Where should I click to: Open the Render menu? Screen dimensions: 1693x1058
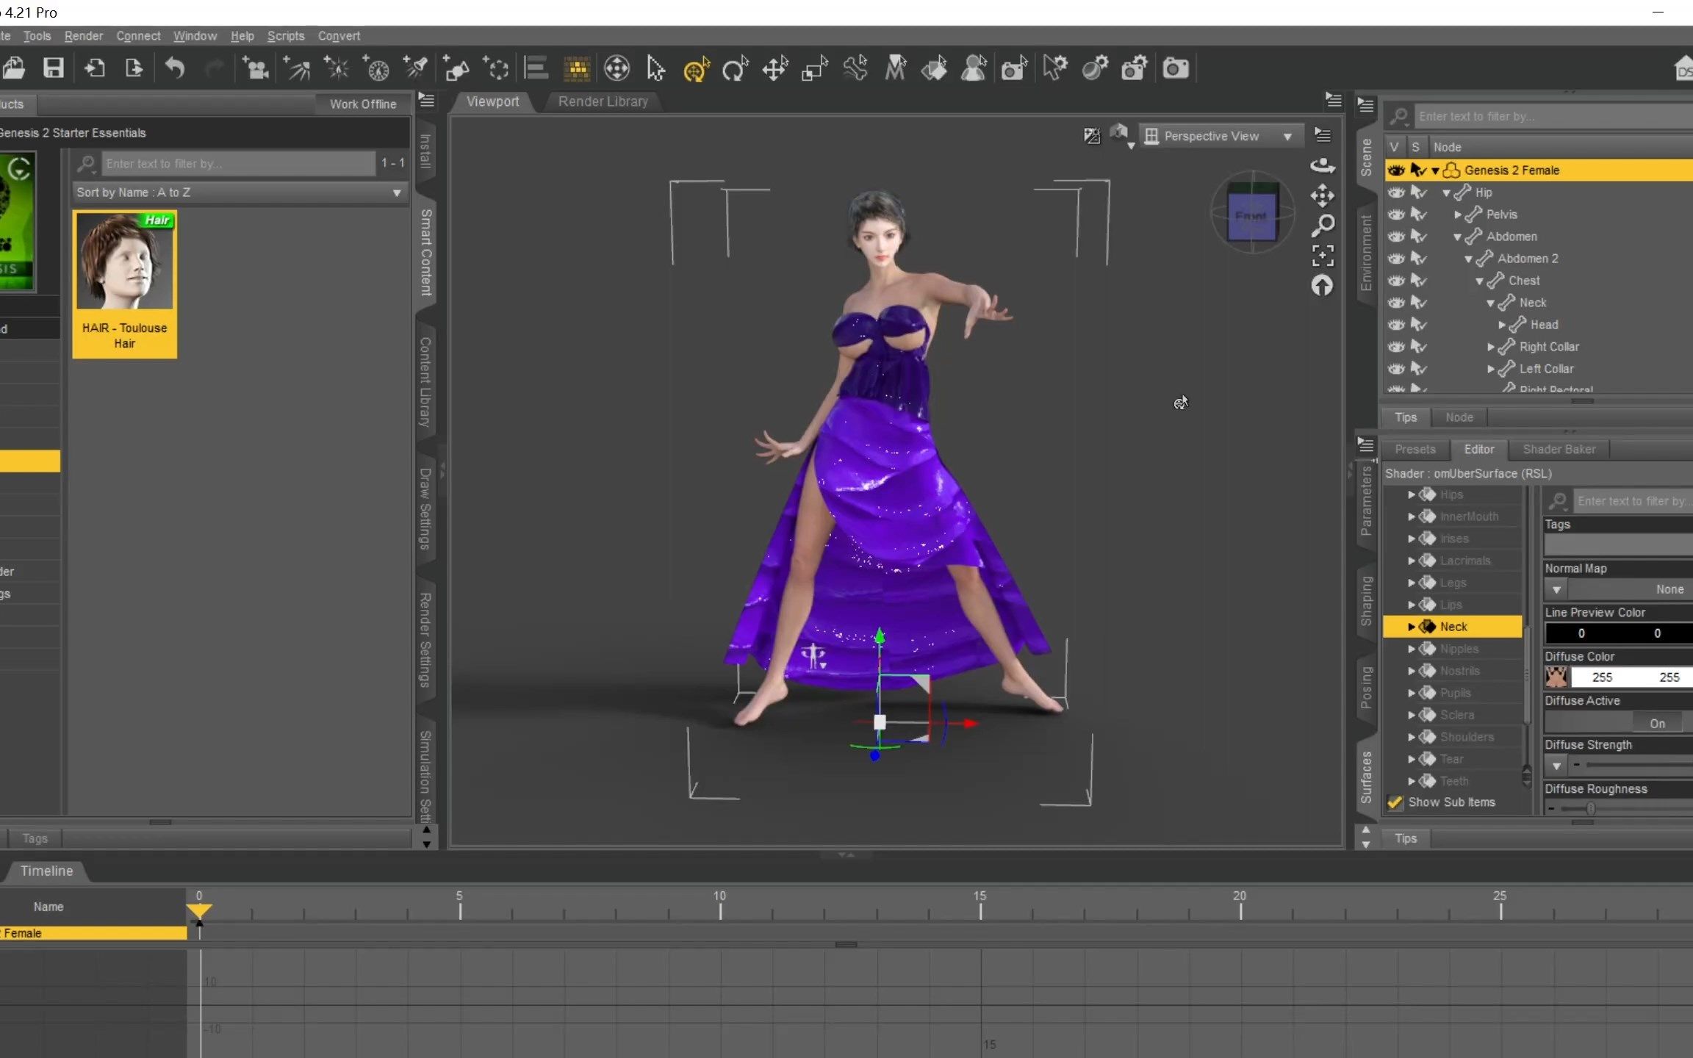(x=83, y=36)
